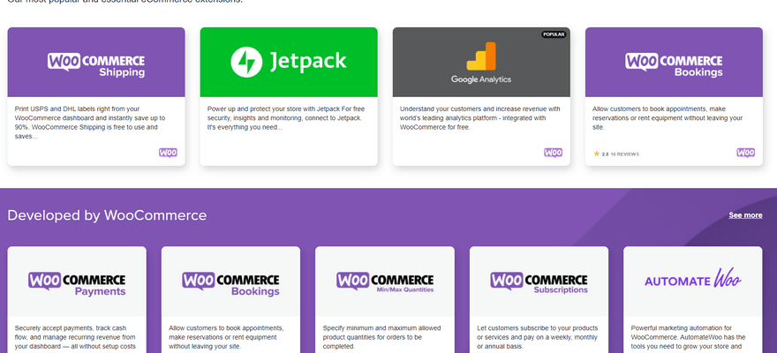Click the Jetpack lightning bolt logo icon
This screenshot has height=353, width=777.
246,62
